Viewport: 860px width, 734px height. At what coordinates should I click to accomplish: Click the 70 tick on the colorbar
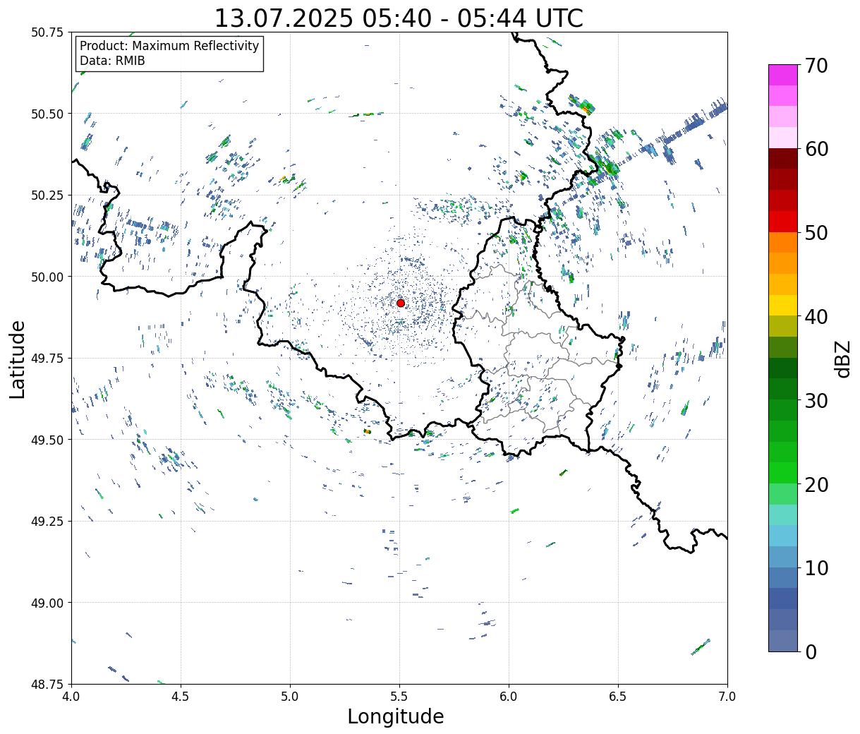pyautogui.click(x=816, y=66)
